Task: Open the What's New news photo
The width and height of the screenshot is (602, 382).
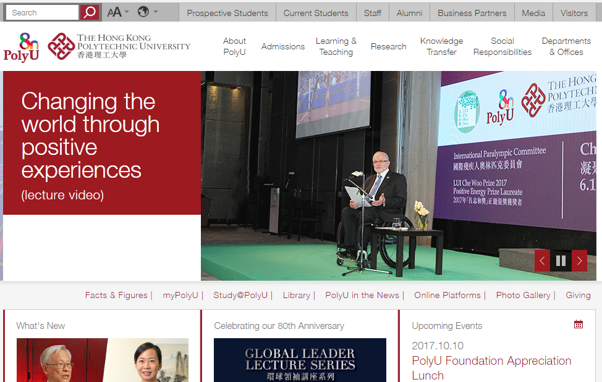Action: [103, 360]
